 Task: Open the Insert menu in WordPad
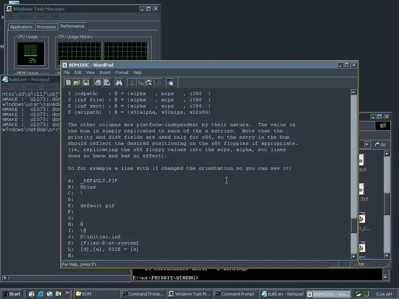pyautogui.click(x=105, y=72)
